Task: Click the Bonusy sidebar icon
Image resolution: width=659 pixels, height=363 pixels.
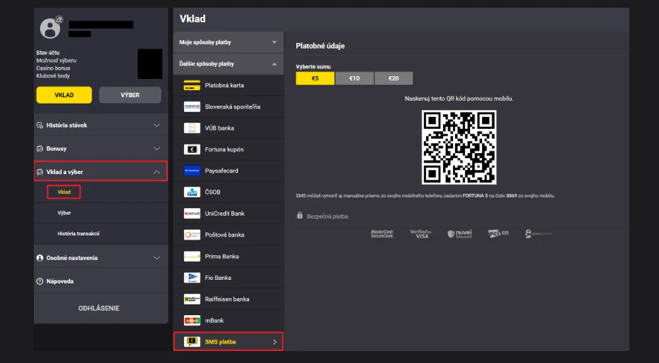Action: [40, 149]
